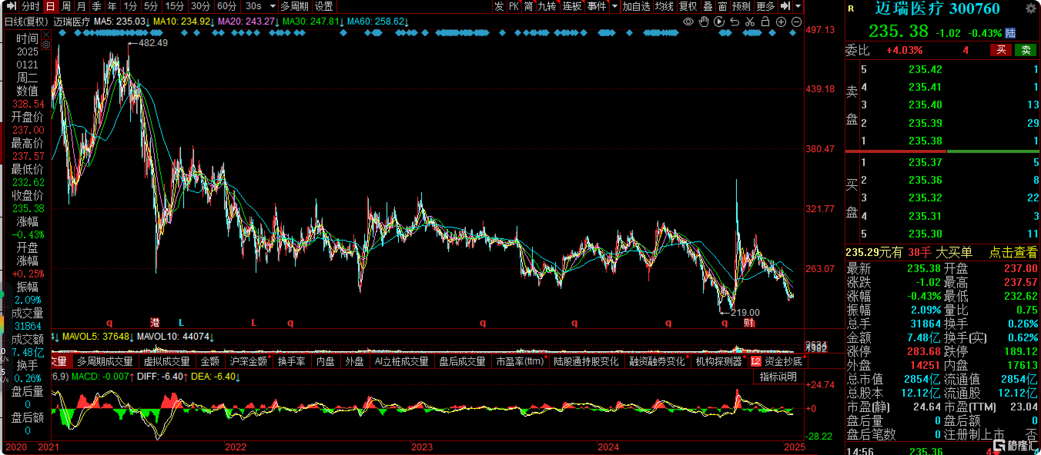
Task: Open the far-right toolbar dropdown arrow
Action: tap(798, 6)
